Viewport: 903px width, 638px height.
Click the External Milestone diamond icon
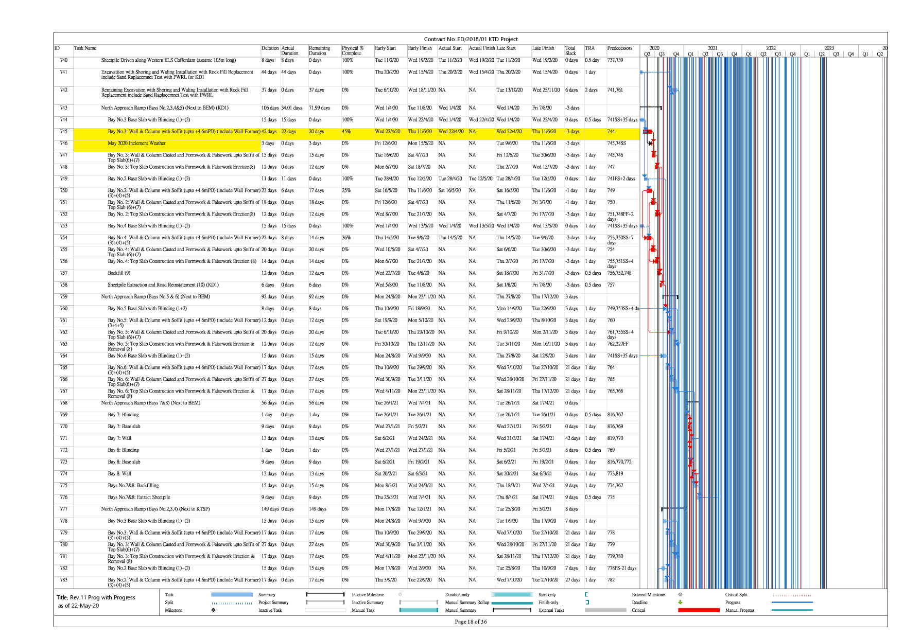(x=680, y=595)
